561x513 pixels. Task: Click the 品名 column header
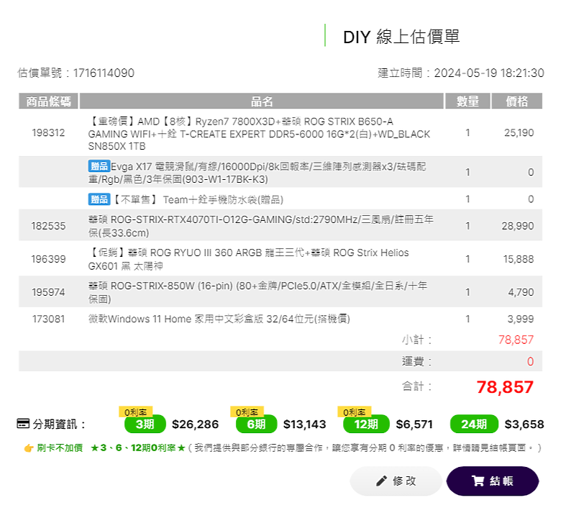pos(262,101)
